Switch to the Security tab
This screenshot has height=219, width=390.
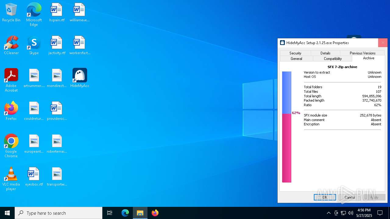coord(295,53)
